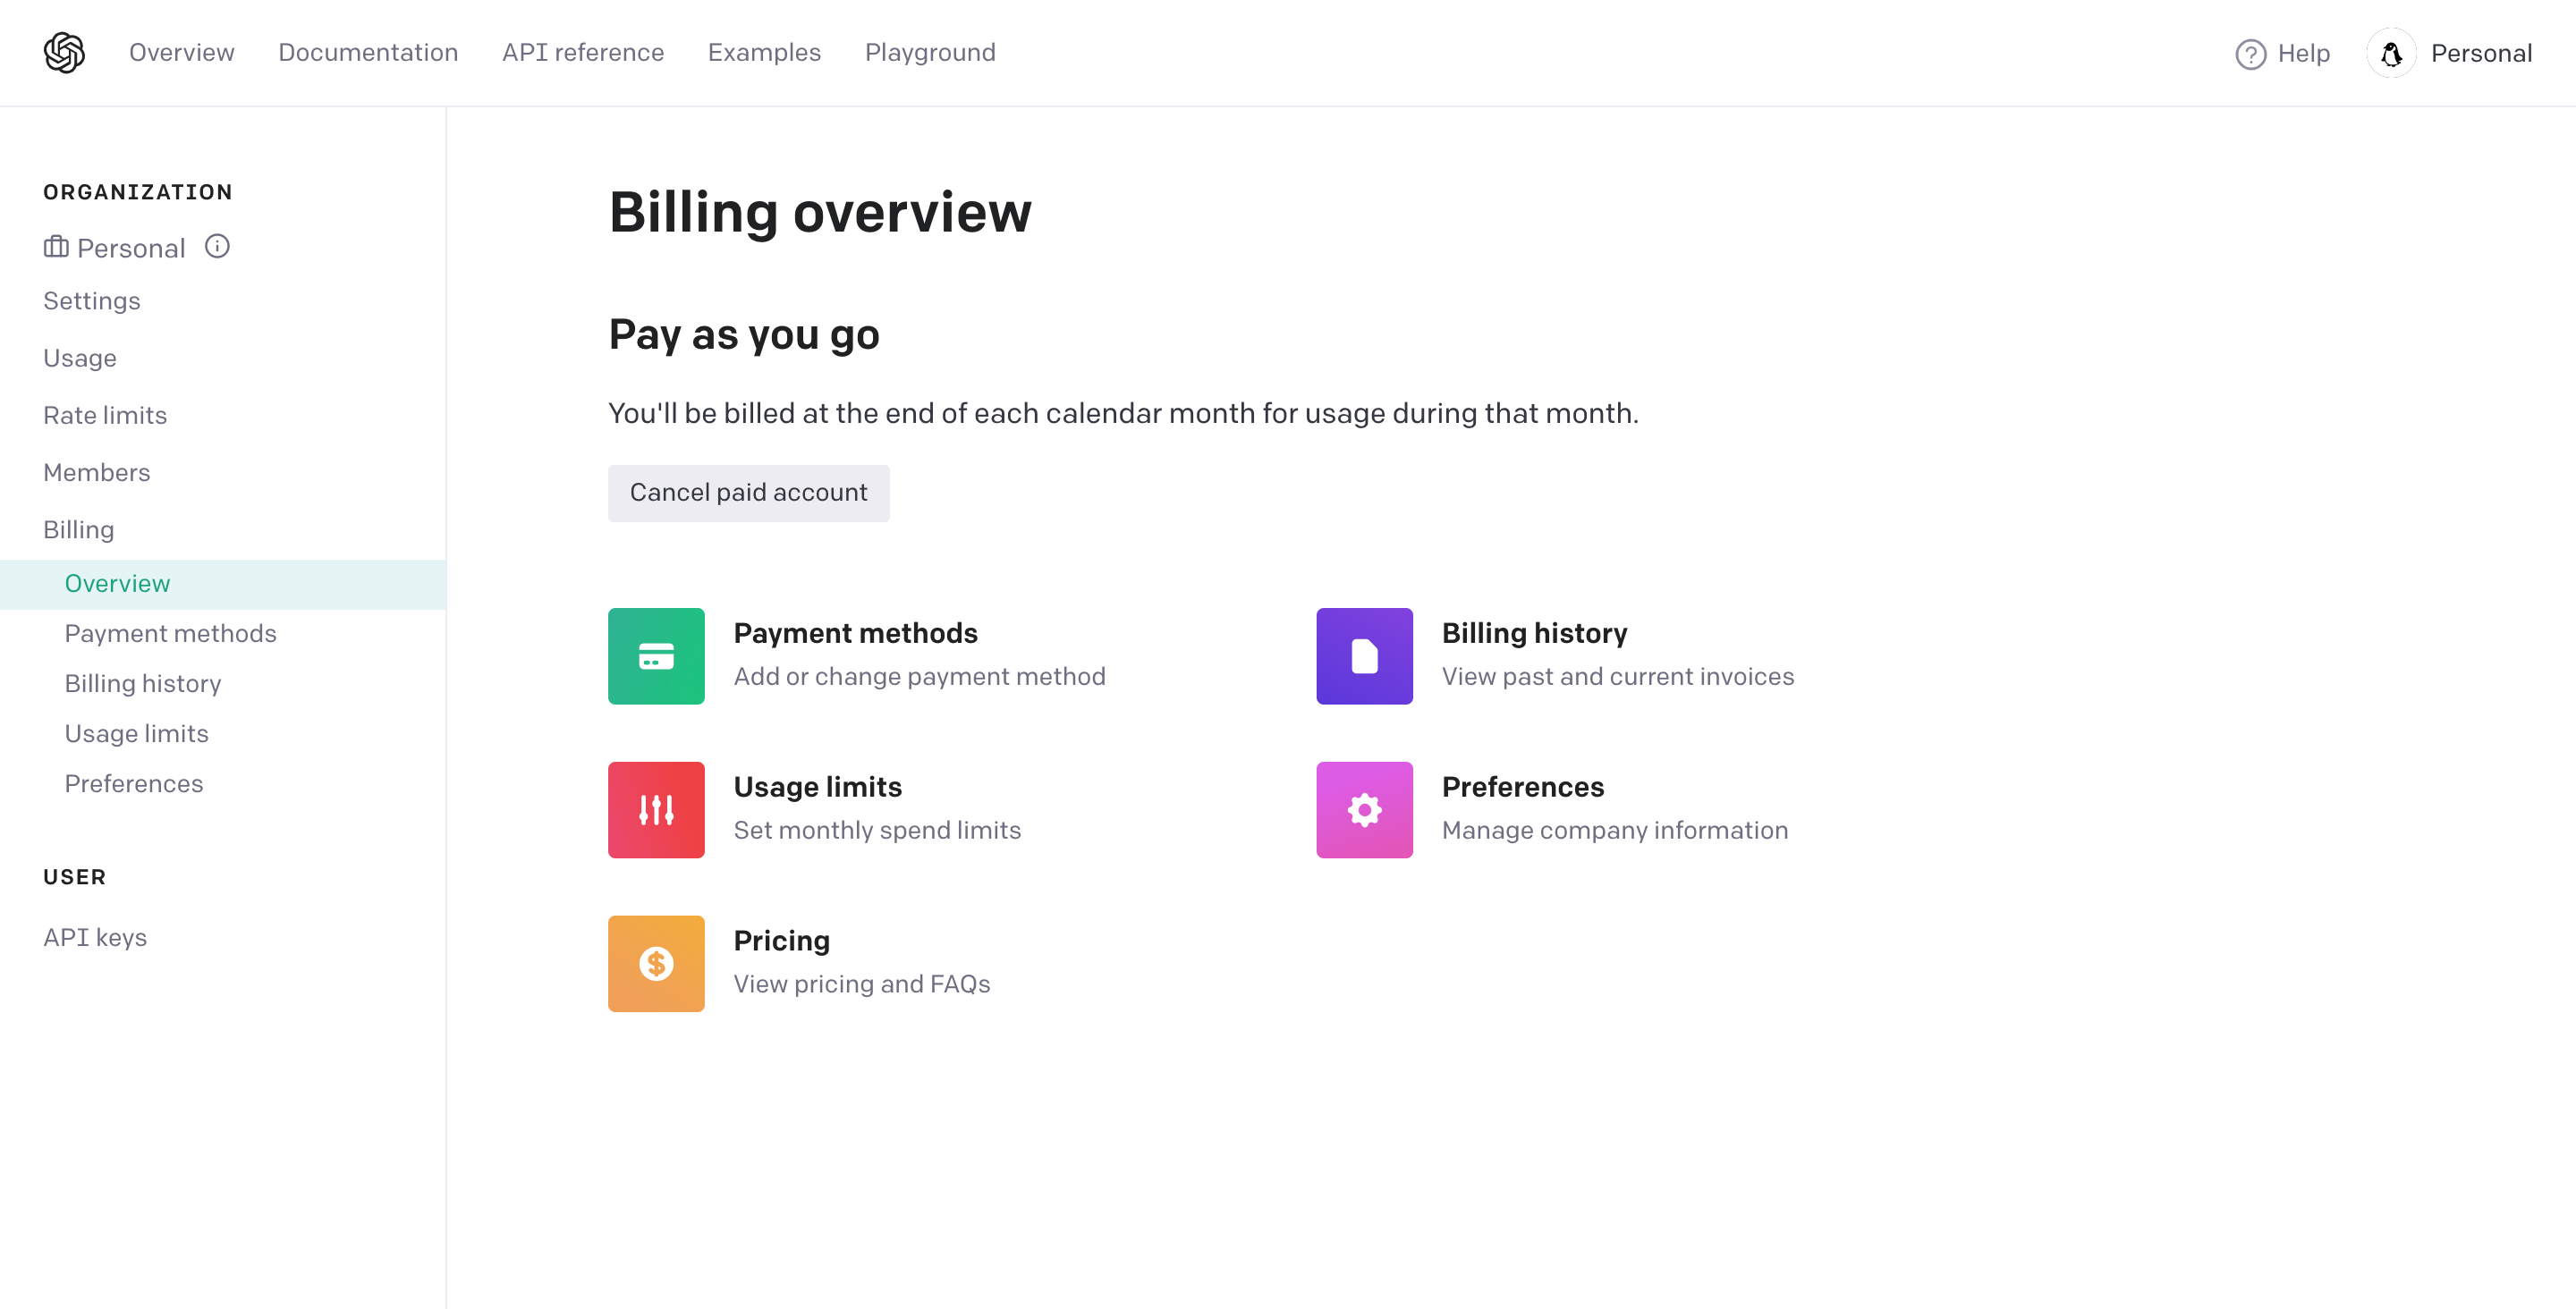Open Rate limits from the sidebar
The image size is (2576, 1309).
[105, 415]
